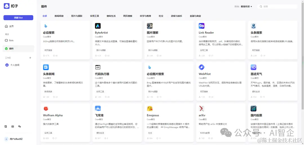Select the 游戏与娱乐 category tab

pos(176,16)
